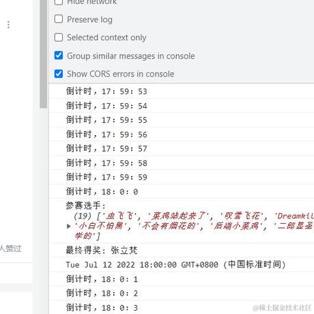Select log line 倒计时, 17: 59: 59
The width and height of the screenshot is (314, 314).
point(106,177)
